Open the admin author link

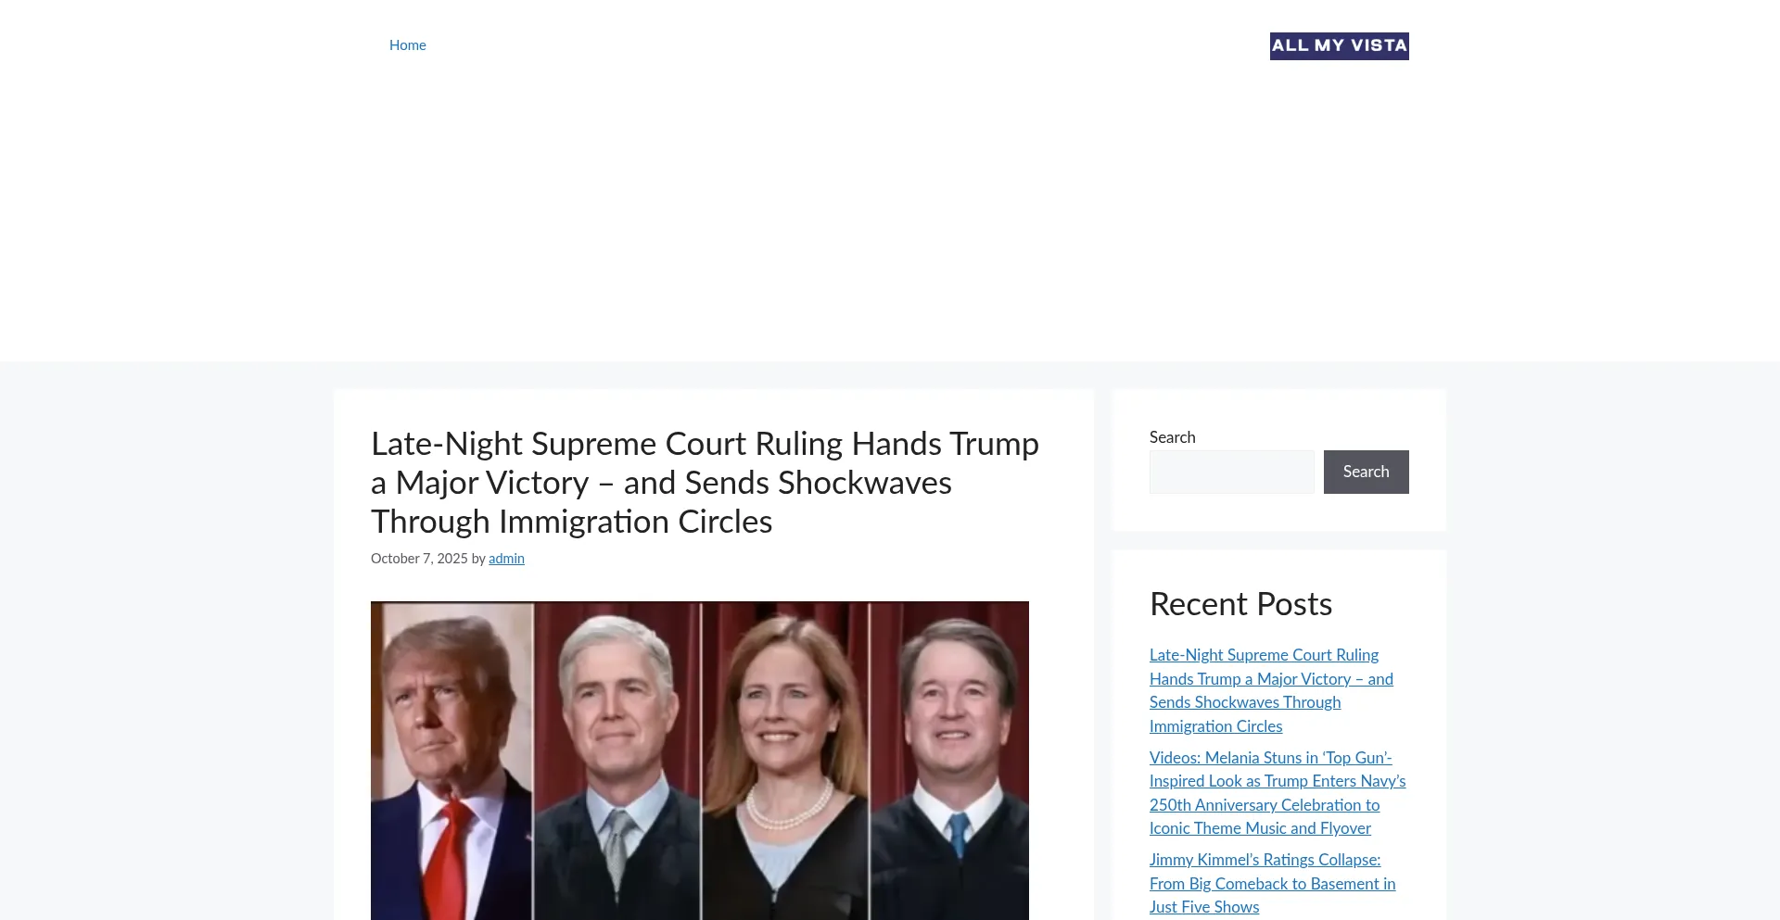(x=506, y=559)
